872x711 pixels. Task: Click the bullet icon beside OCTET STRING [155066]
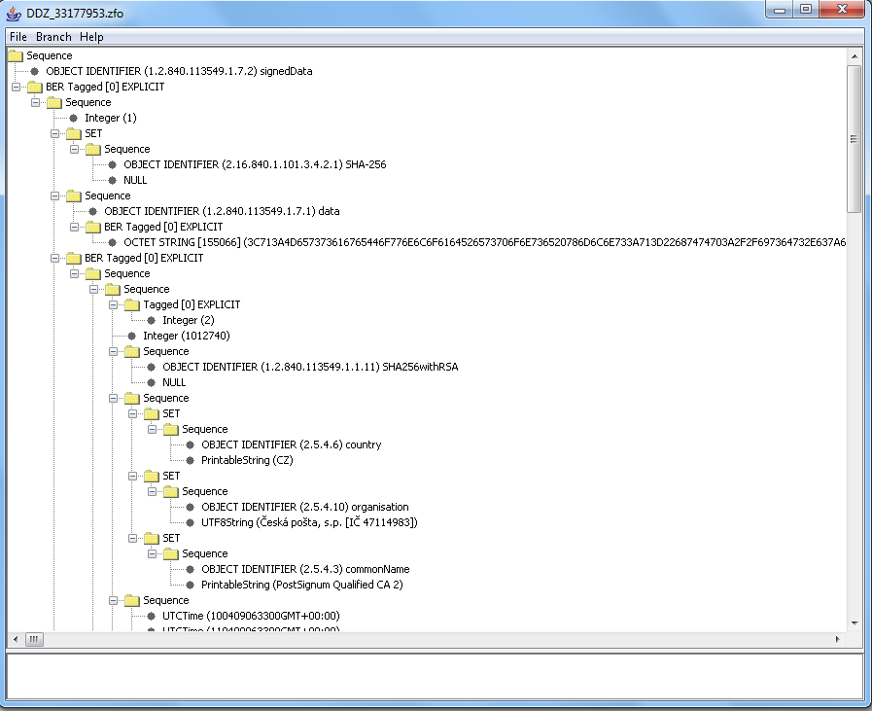pos(113,242)
